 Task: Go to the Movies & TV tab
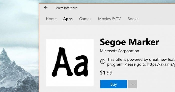click(109, 19)
